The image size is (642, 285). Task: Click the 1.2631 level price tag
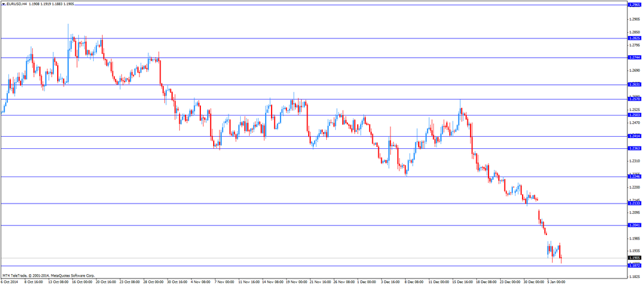coord(634,85)
